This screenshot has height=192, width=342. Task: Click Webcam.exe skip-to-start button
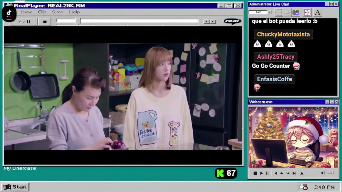(275, 173)
